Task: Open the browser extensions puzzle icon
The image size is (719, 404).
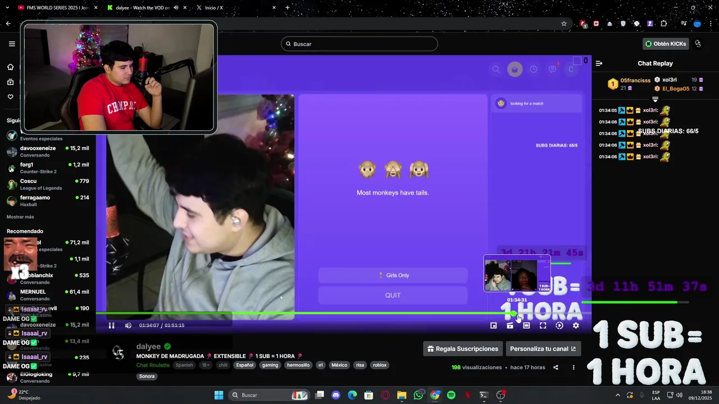Action: 664,24
